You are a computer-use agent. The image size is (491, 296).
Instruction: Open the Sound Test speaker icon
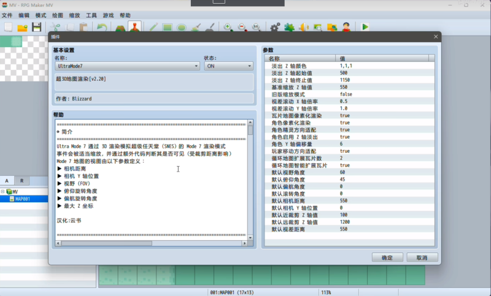coord(303,27)
